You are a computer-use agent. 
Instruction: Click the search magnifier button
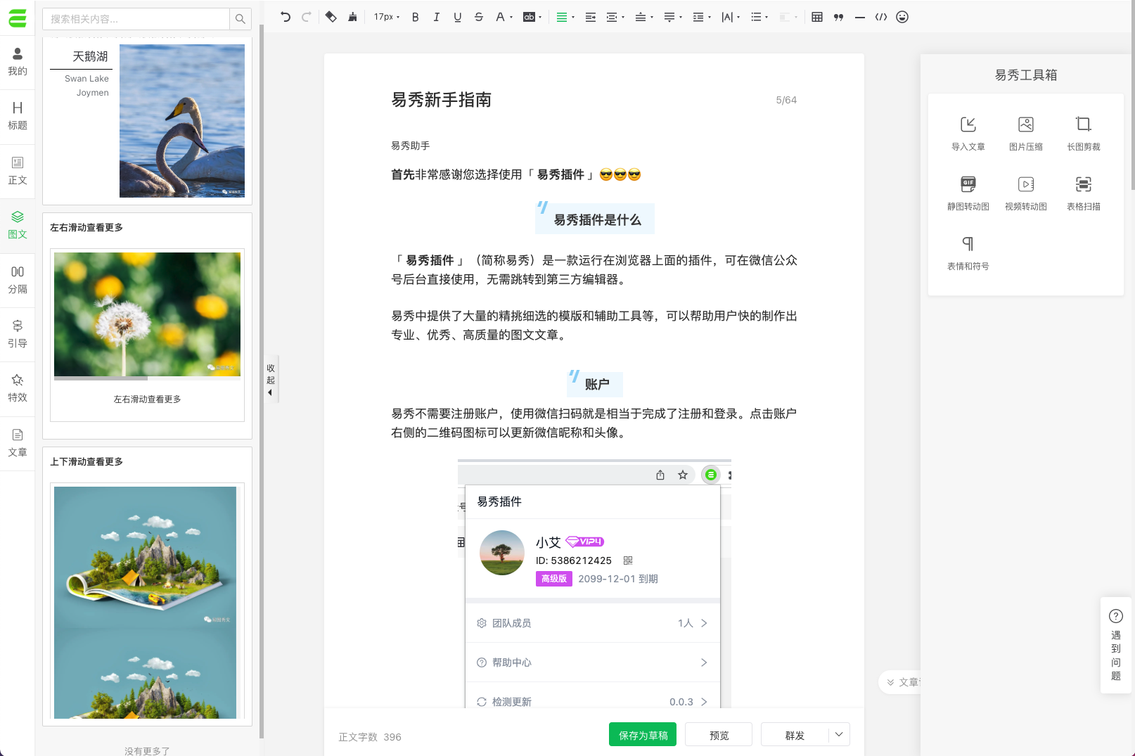(241, 19)
